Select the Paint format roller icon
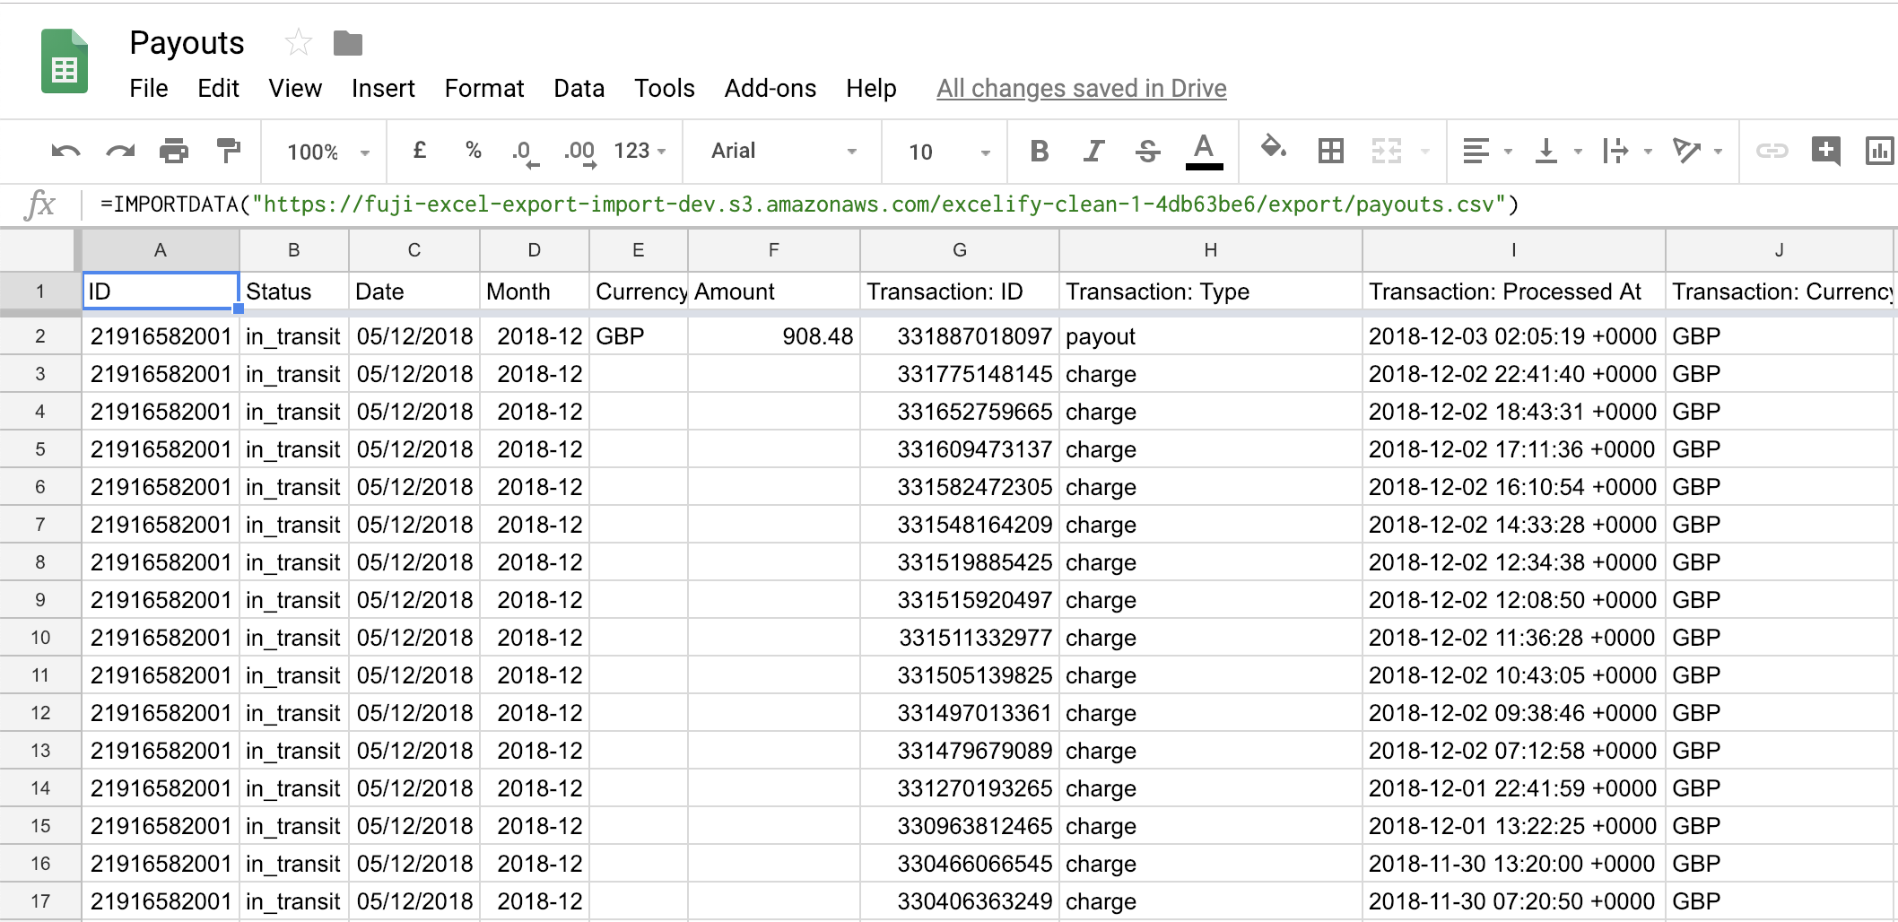1898x922 pixels. [x=229, y=151]
